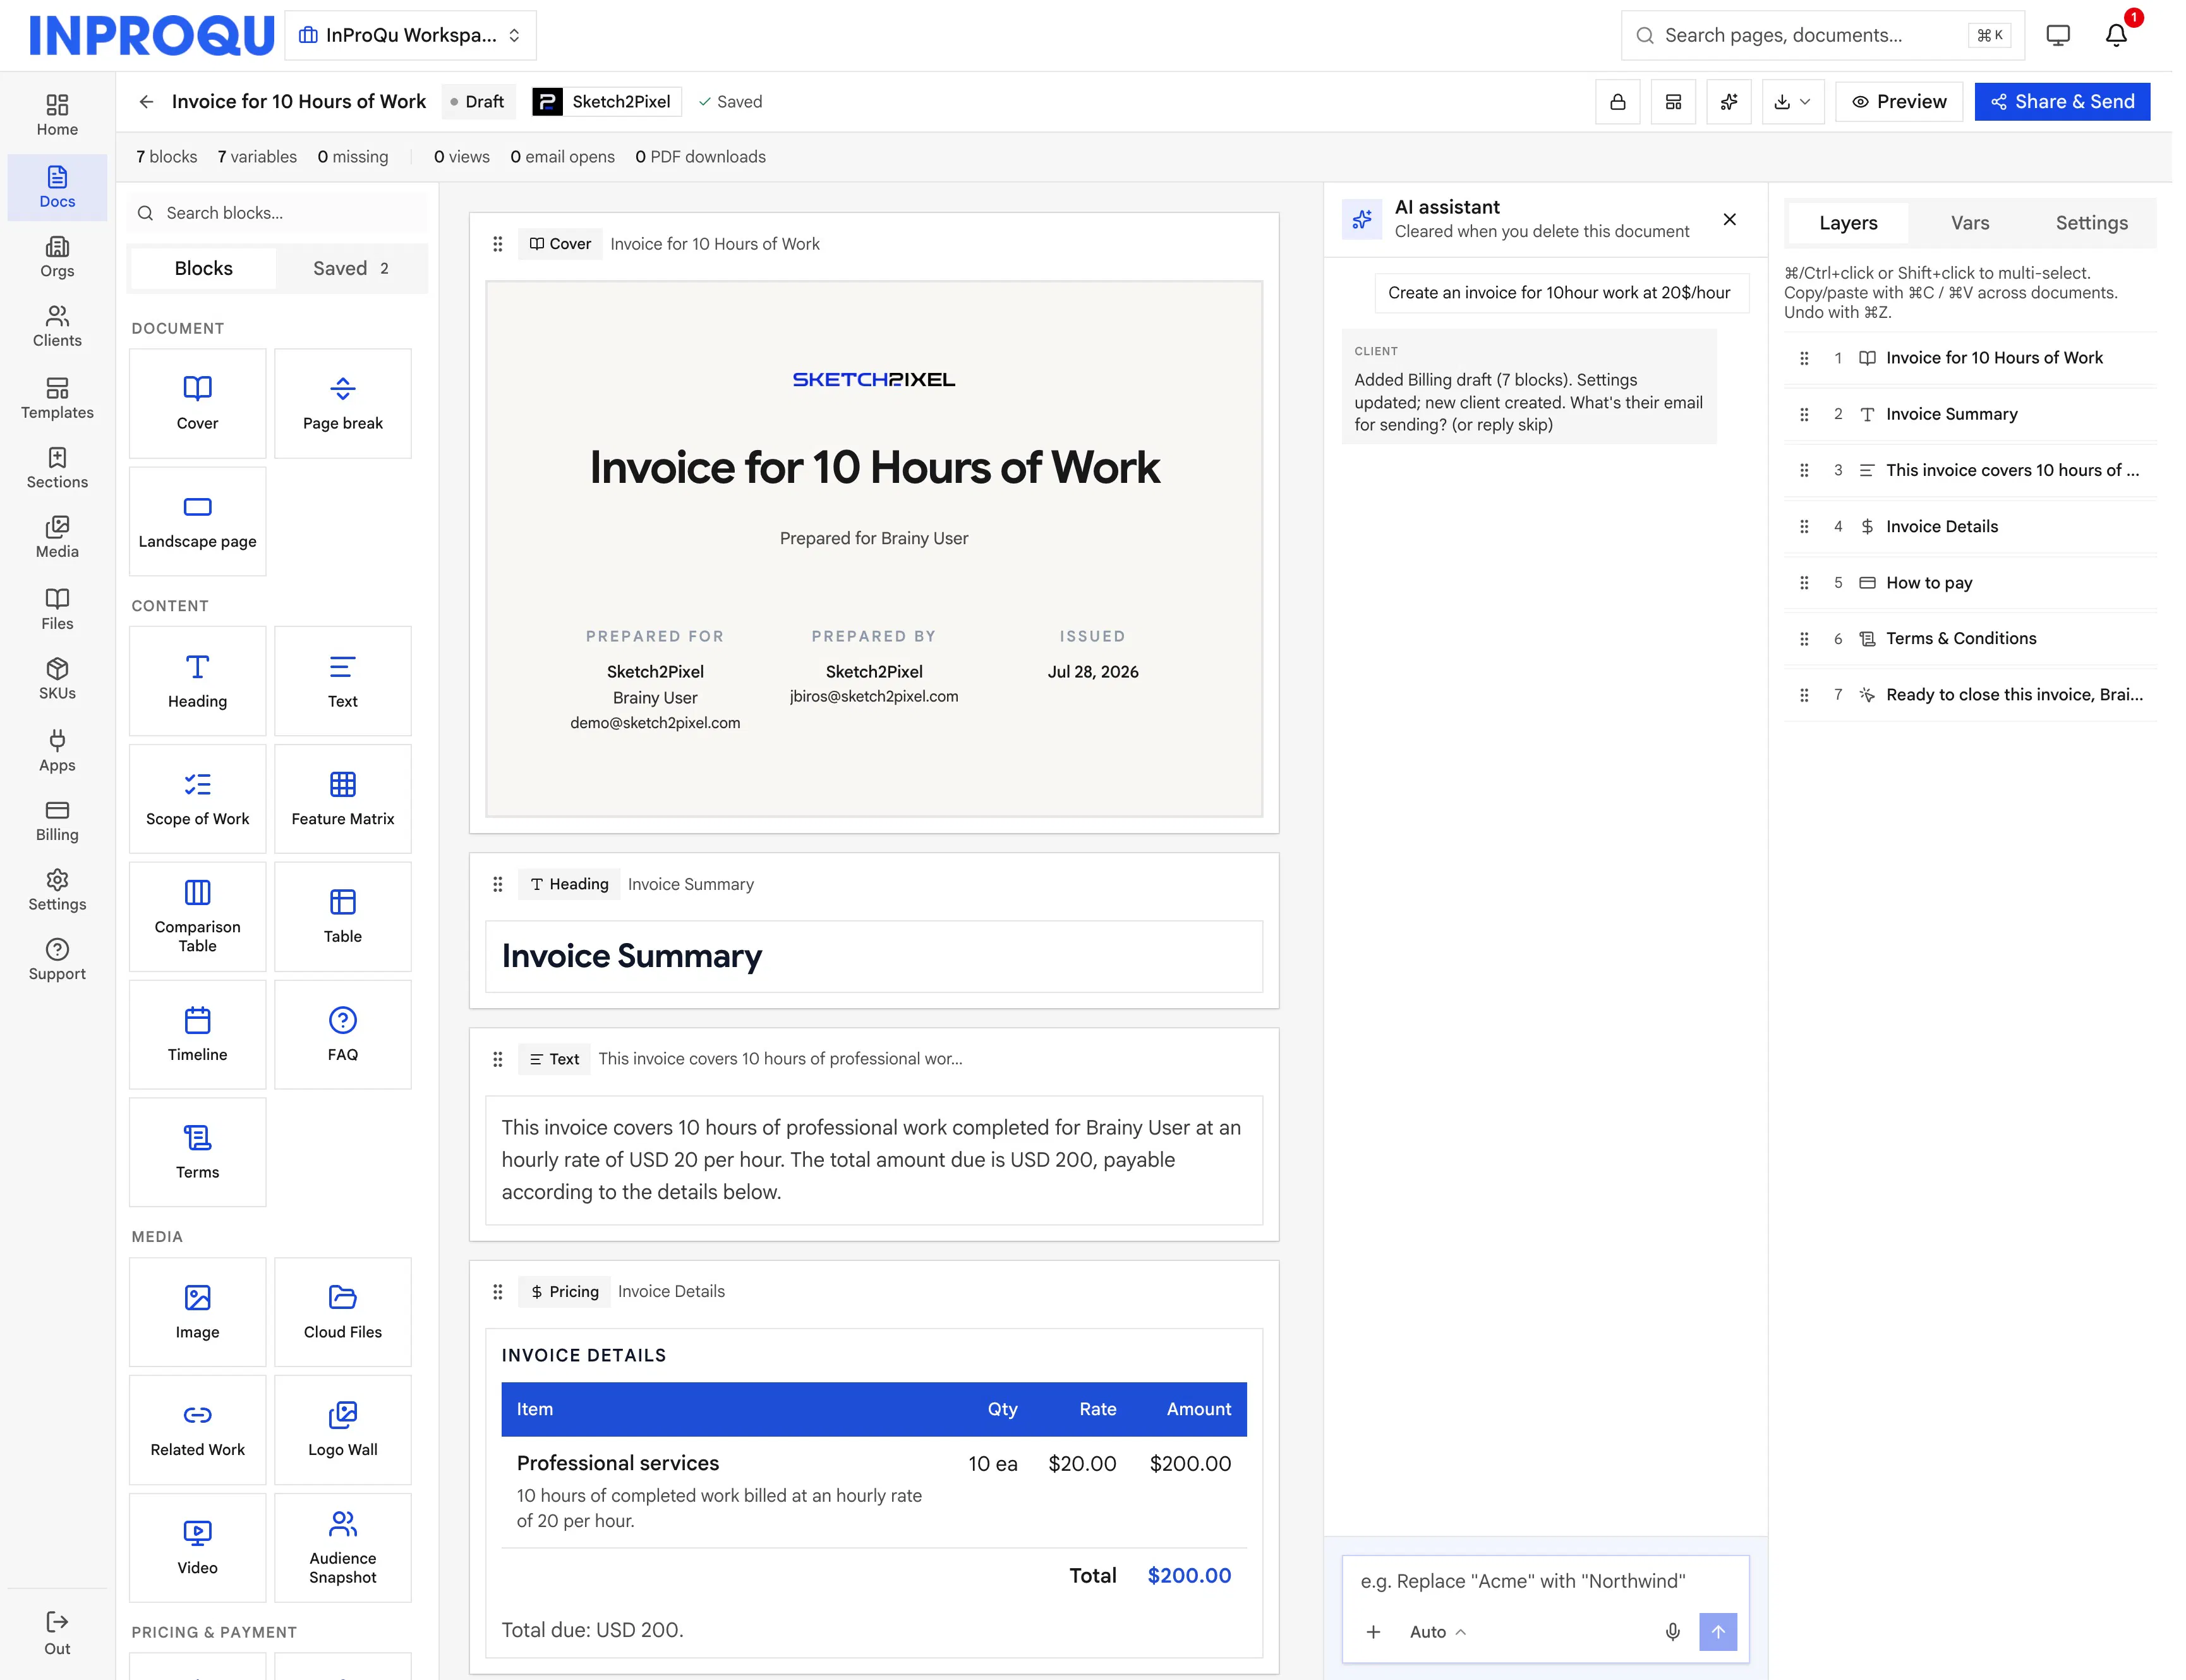Select the Invoice Details layer
The width and height of the screenshot is (2186, 1680).
pyautogui.click(x=1970, y=527)
